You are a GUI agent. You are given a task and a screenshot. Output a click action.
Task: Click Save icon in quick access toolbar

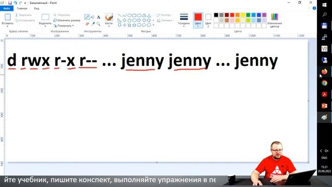point(10,3)
